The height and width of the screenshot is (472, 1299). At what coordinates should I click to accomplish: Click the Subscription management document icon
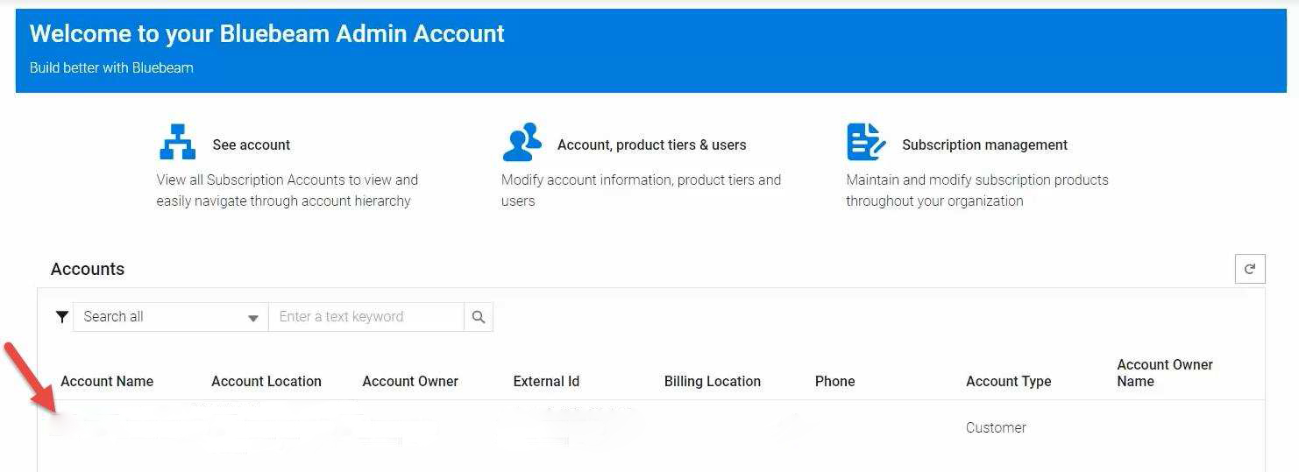point(866,142)
